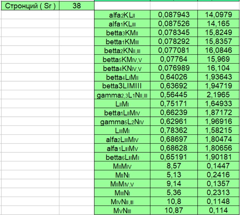Click the value 0,07764

pos(174,59)
